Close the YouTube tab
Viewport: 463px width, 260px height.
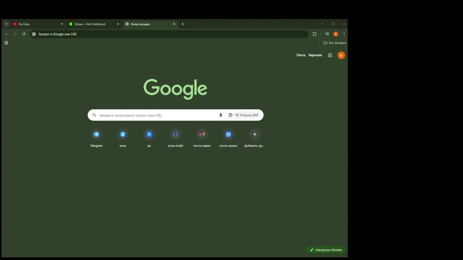click(x=62, y=24)
